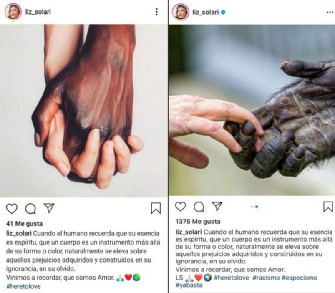Open the #racismo hashtag

pos(266,278)
